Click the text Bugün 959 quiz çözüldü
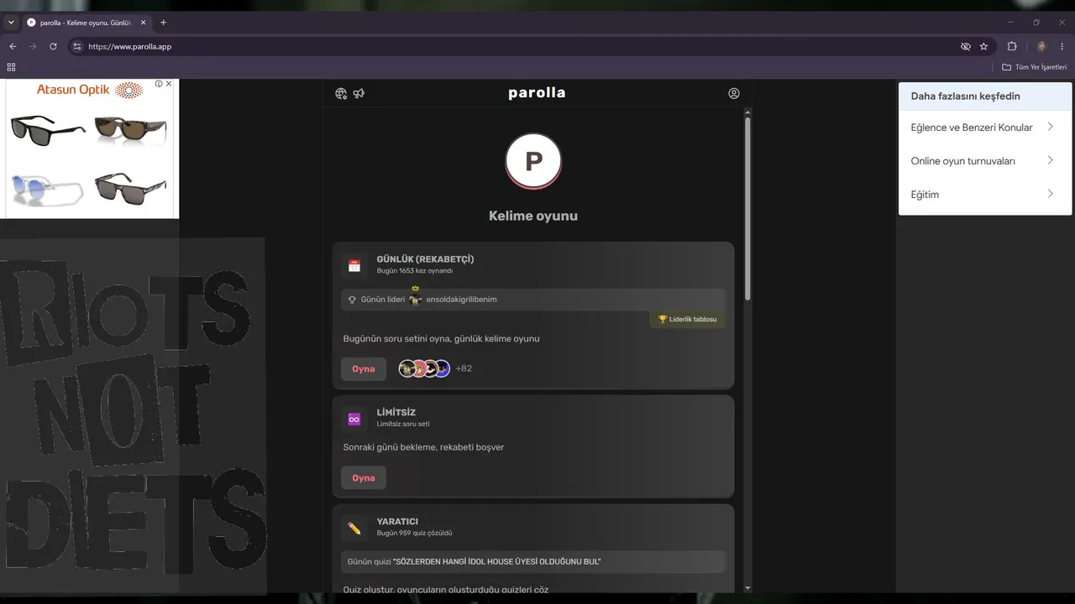This screenshot has height=604, width=1075. pos(415,534)
